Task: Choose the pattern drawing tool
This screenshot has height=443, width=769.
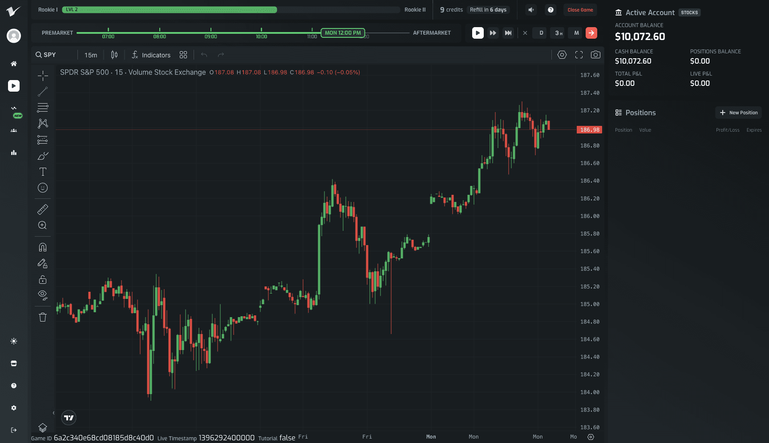Action: point(43,124)
